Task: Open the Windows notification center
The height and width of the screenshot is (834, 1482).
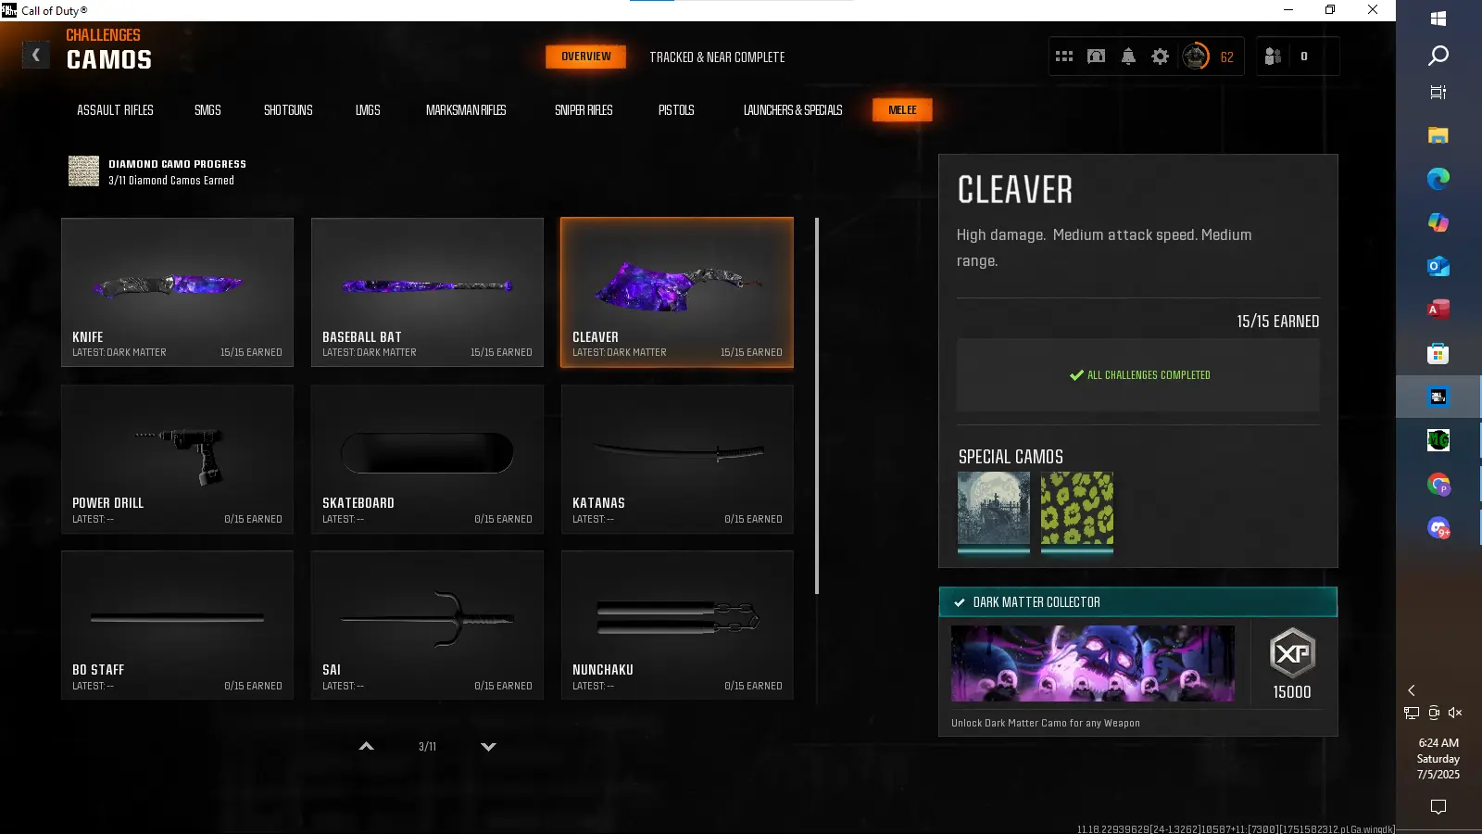Action: [1438, 807]
